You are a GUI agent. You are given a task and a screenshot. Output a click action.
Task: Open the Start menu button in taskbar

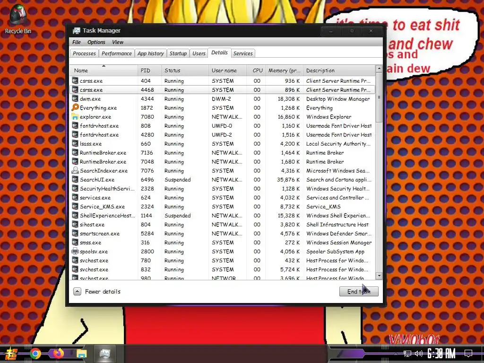point(10,354)
